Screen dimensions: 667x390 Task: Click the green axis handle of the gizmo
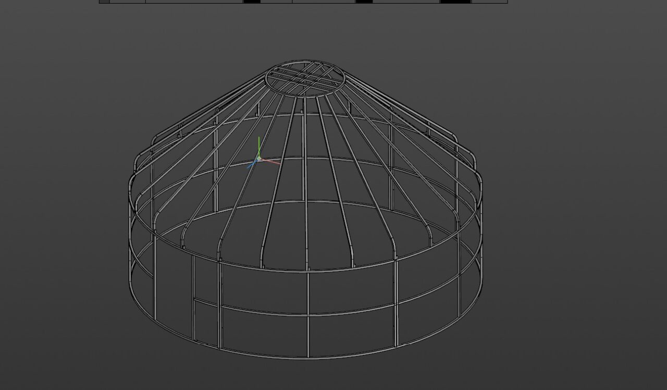[x=259, y=145]
